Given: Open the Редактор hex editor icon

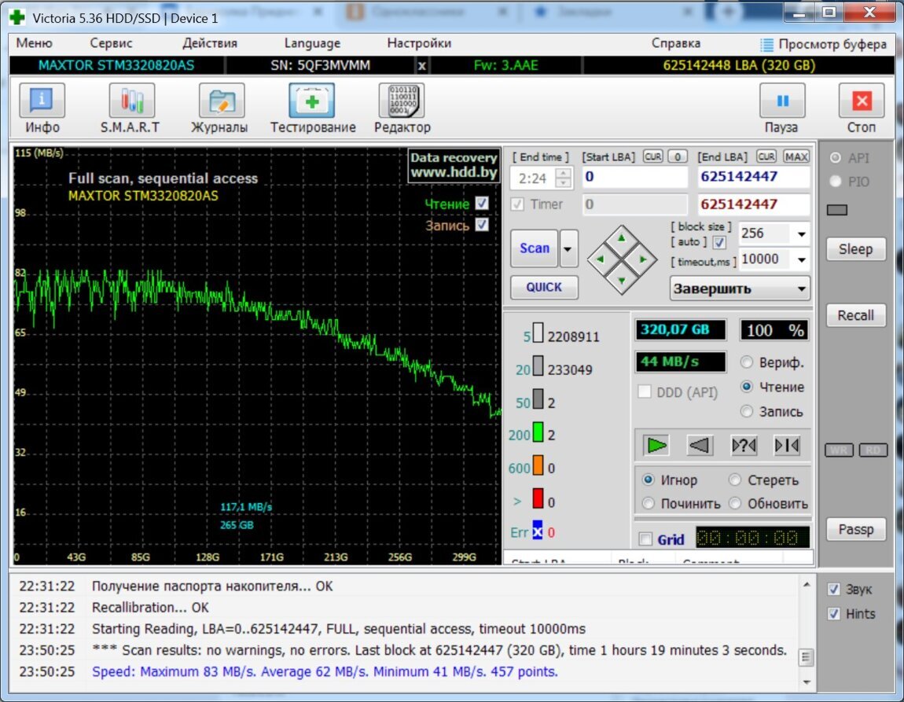Looking at the screenshot, I should (x=402, y=101).
